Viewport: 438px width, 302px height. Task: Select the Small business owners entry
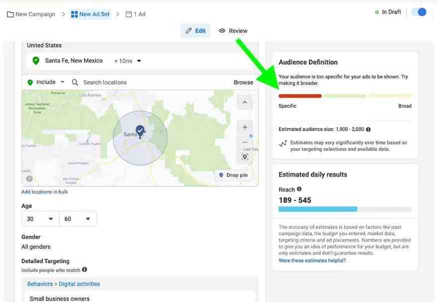pos(59,299)
